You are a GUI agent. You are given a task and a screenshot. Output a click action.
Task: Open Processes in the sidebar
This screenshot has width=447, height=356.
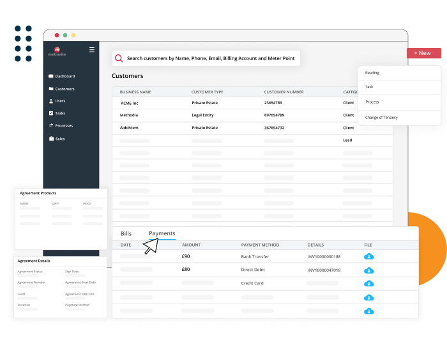[x=64, y=125]
